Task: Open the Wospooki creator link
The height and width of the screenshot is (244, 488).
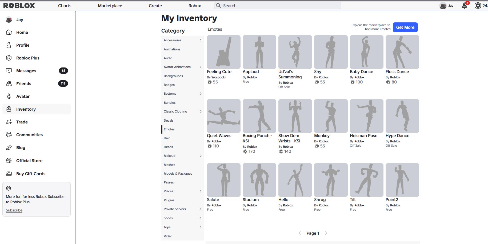Action: coord(218,77)
